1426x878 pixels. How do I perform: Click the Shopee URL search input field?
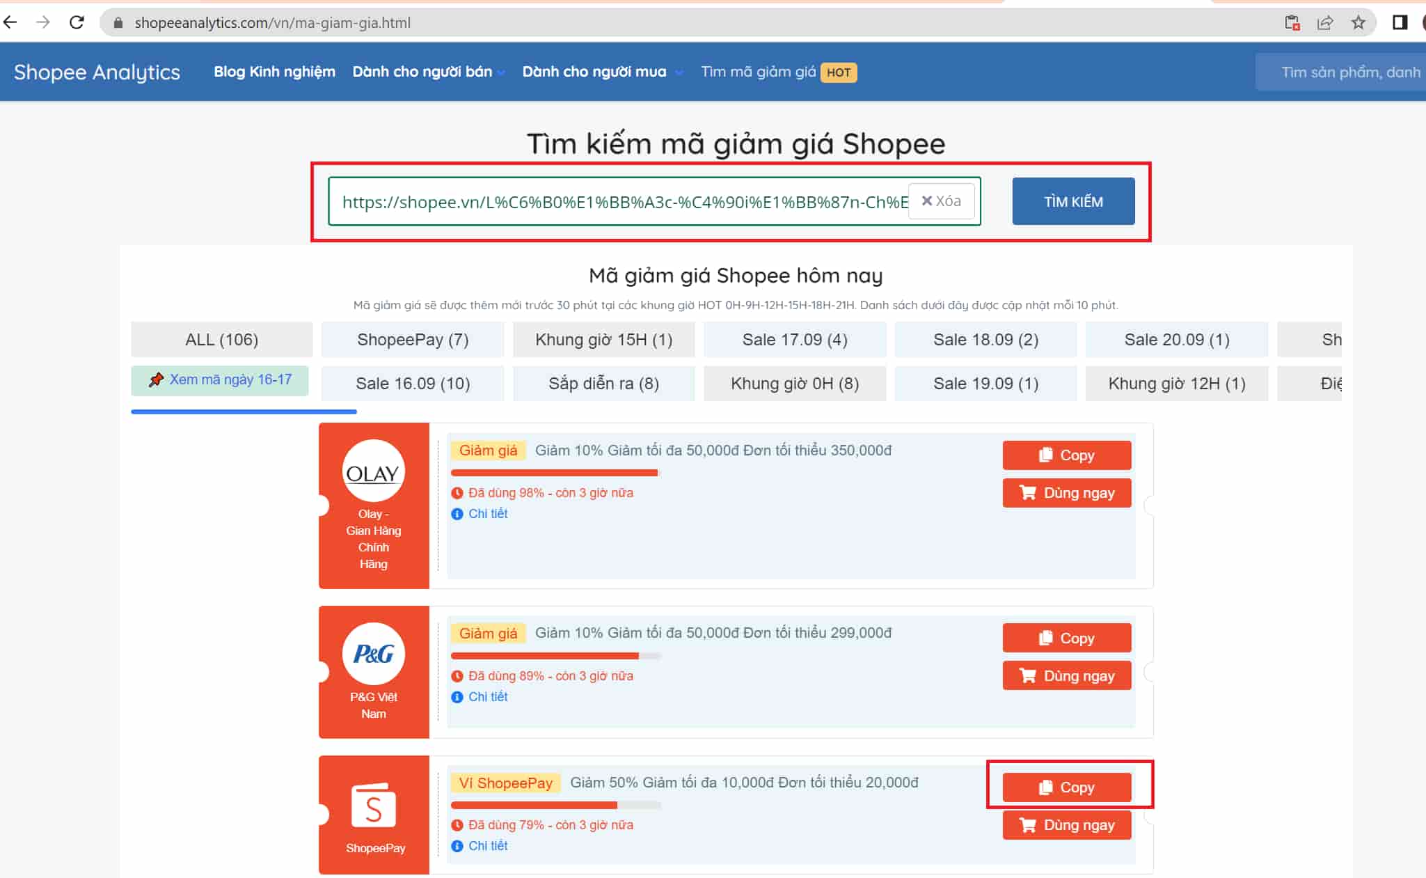click(619, 202)
